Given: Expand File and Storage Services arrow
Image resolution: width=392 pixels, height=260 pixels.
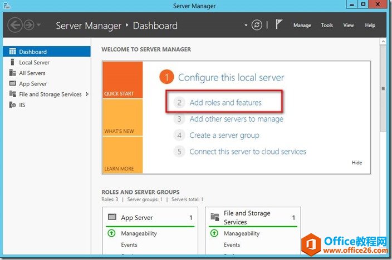Looking at the screenshot, I should click(87, 94).
